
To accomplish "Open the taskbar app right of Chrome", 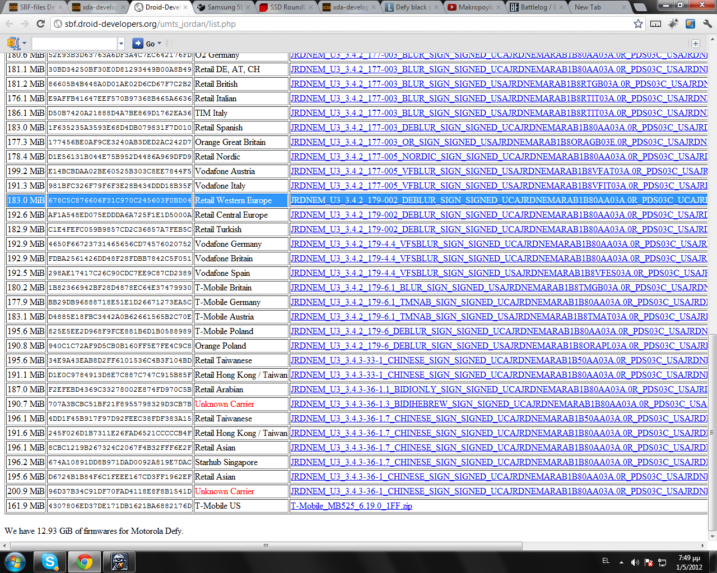I will (119, 562).
